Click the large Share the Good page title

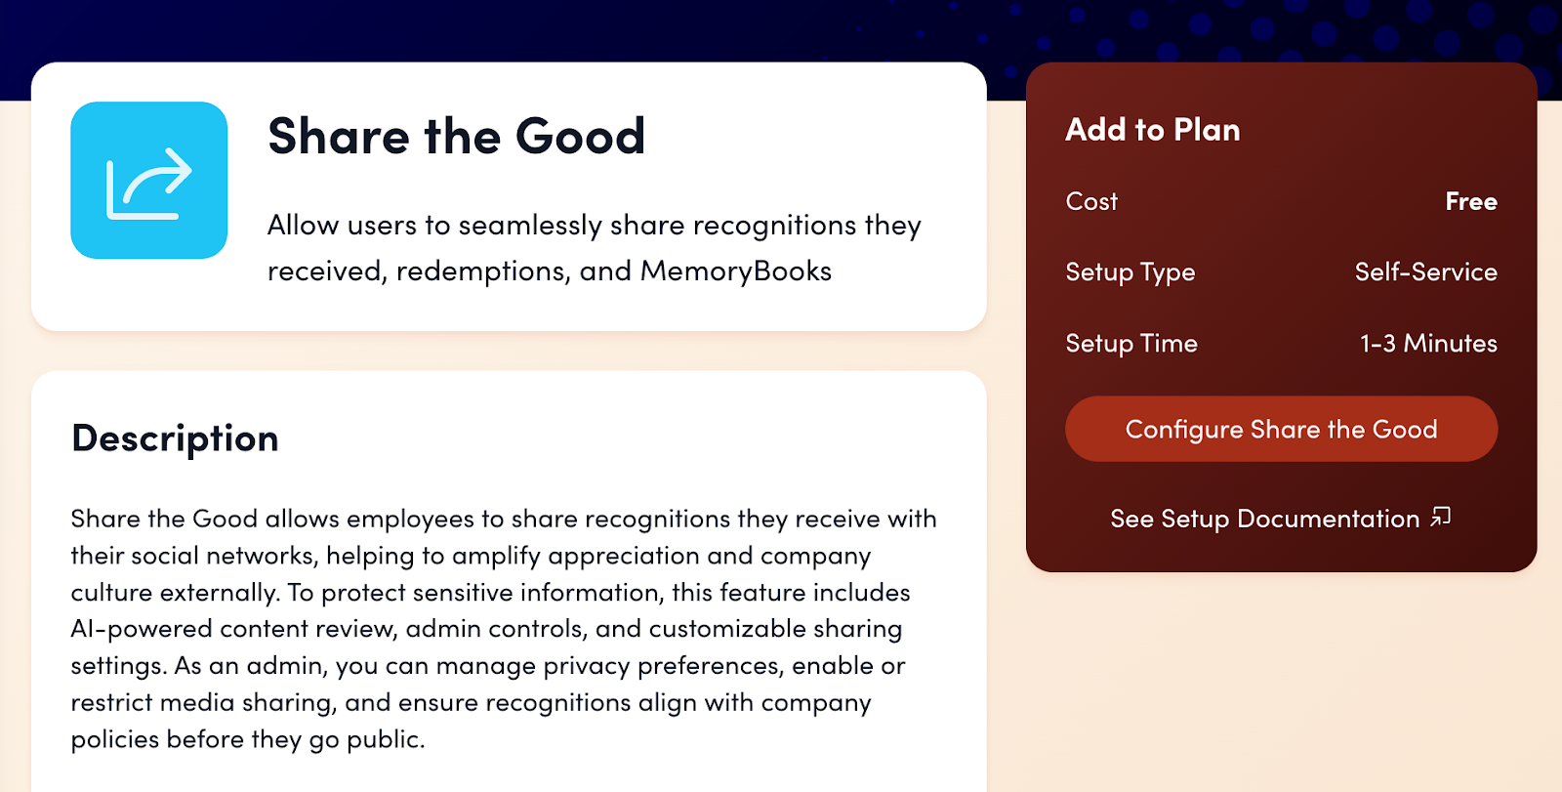point(456,136)
